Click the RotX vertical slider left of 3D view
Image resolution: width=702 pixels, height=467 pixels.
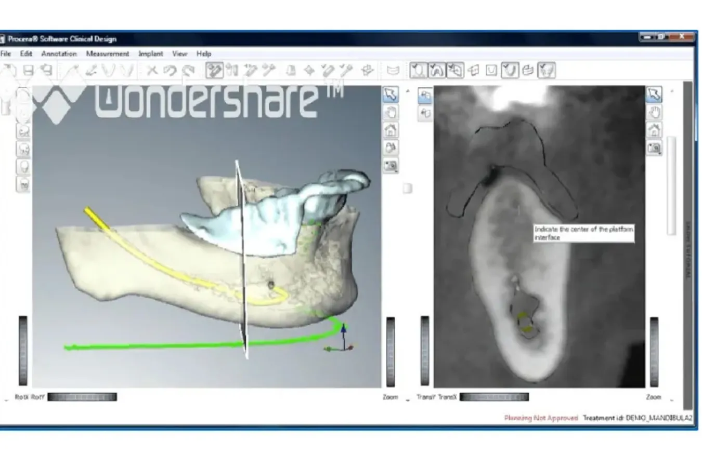[x=23, y=350]
